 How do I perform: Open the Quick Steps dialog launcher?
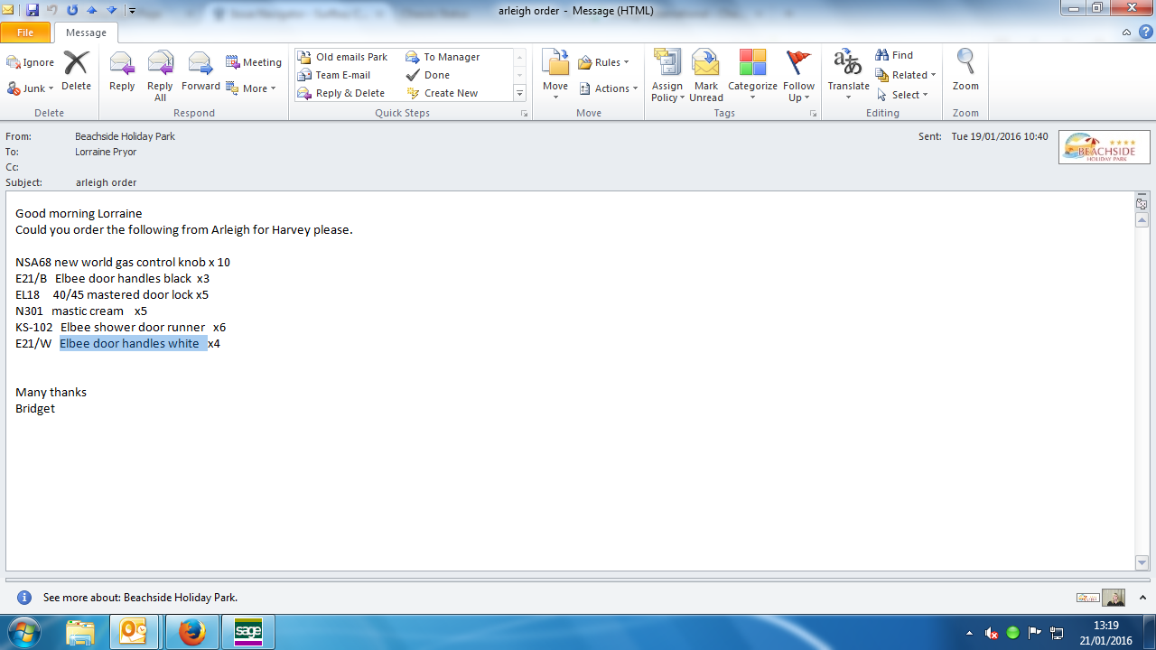point(524,114)
